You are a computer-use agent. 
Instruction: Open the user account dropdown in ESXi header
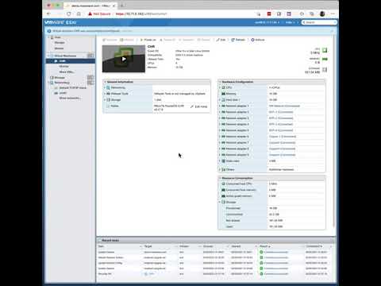[x=267, y=22]
